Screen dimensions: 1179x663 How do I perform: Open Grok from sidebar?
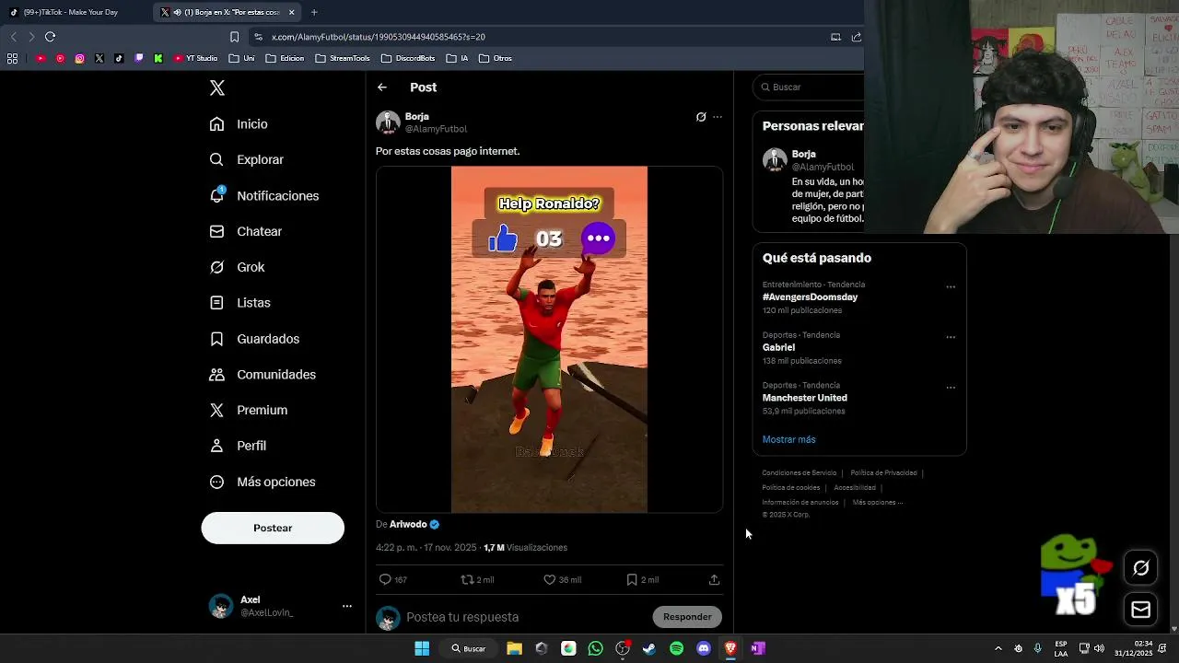pyautogui.click(x=237, y=267)
